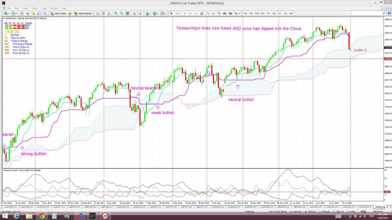This screenshot has height=220, width=392.
Task: Open the Periods clock icon
Action: (155, 13)
